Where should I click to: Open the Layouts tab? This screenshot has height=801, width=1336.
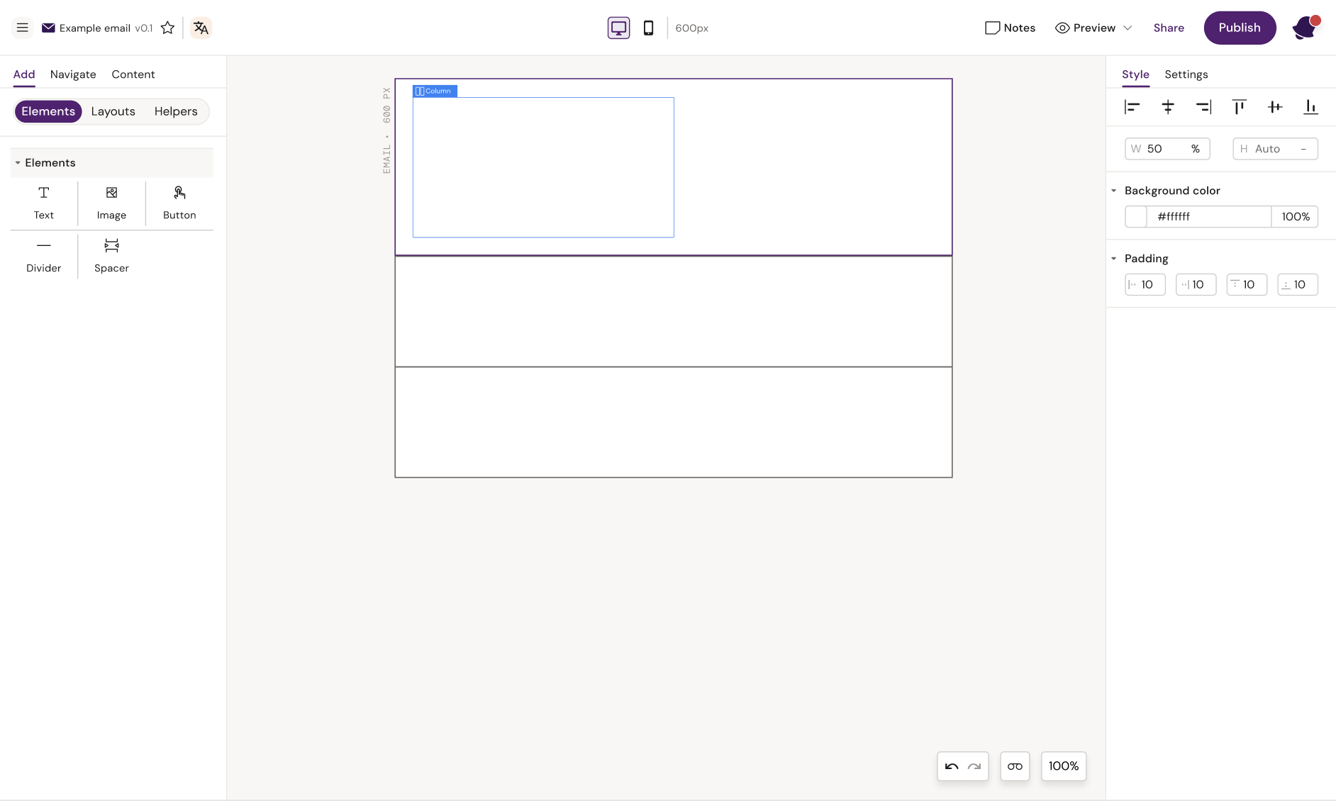click(113, 111)
